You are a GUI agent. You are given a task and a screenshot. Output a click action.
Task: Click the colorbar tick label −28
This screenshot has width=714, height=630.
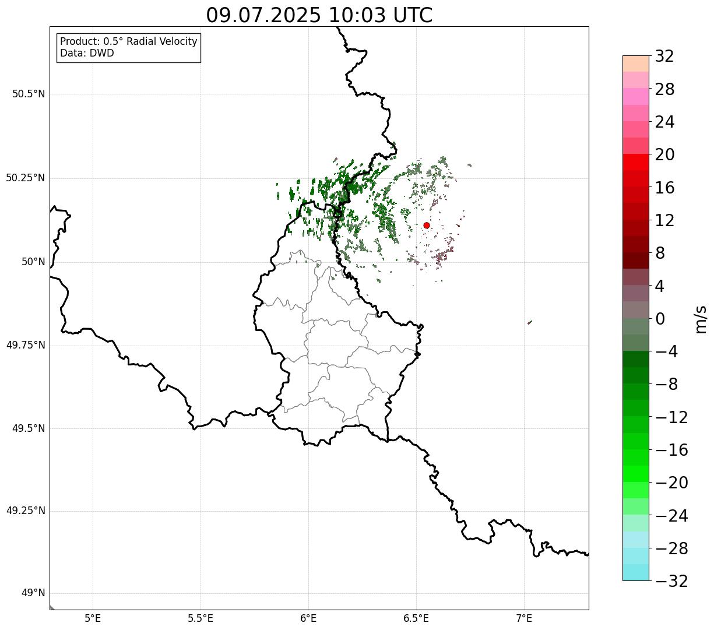(672, 548)
